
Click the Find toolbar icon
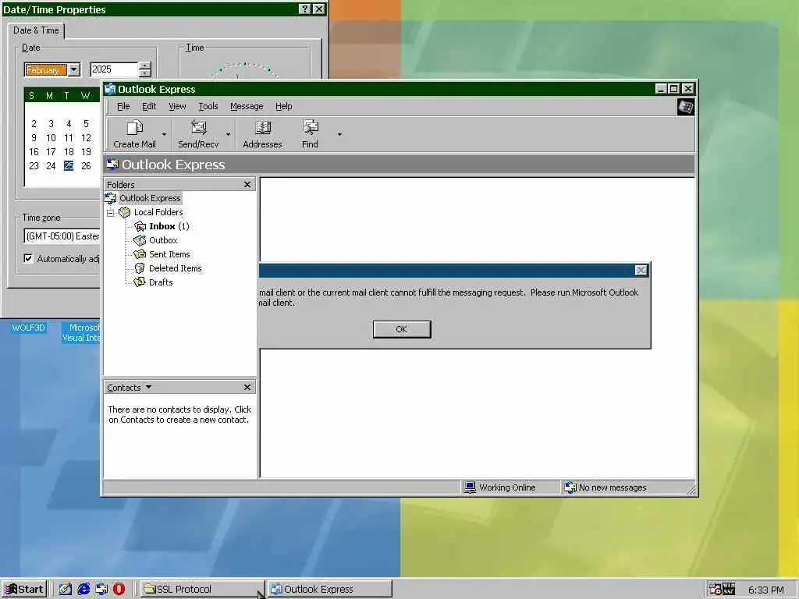[x=310, y=128]
